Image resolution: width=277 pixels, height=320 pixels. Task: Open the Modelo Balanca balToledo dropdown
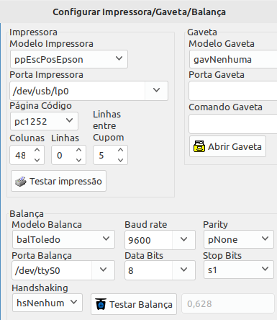(63, 239)
